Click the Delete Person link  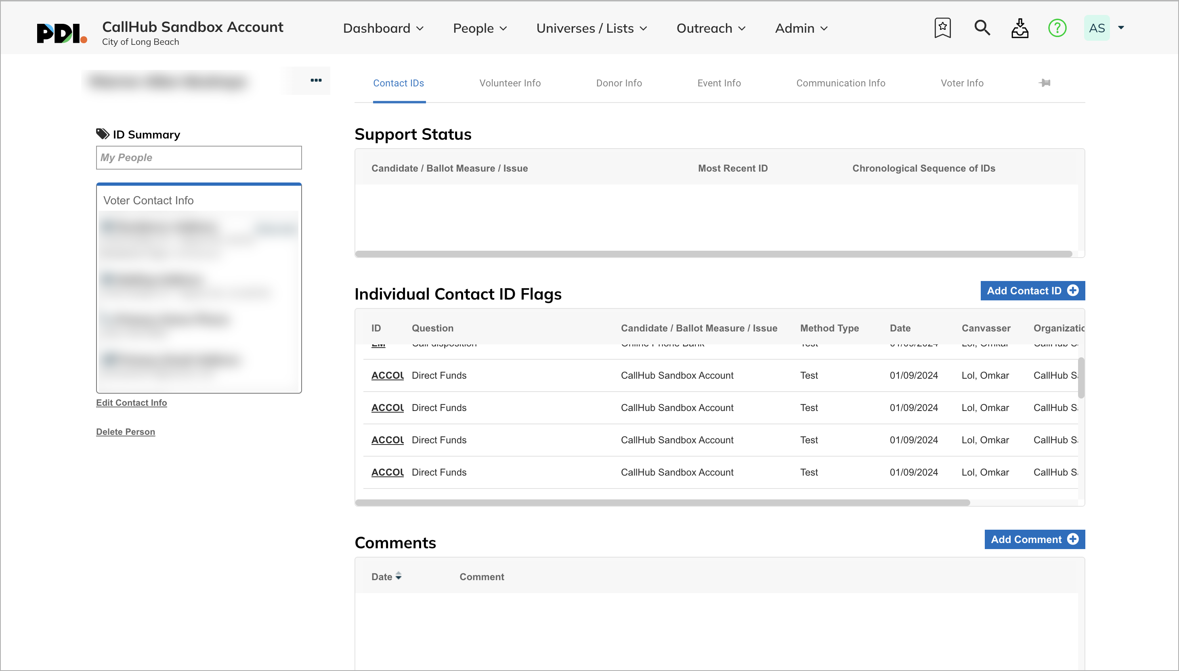pyautogui.click(x=125, y=431)
